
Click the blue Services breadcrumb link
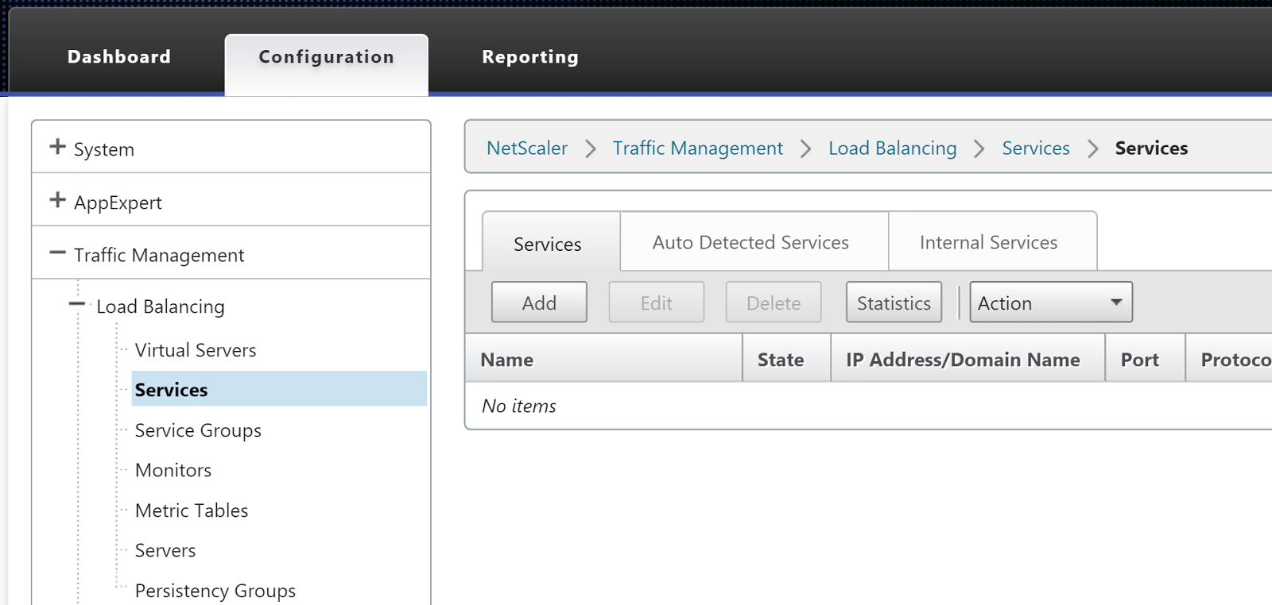(x=1036, y=148)
